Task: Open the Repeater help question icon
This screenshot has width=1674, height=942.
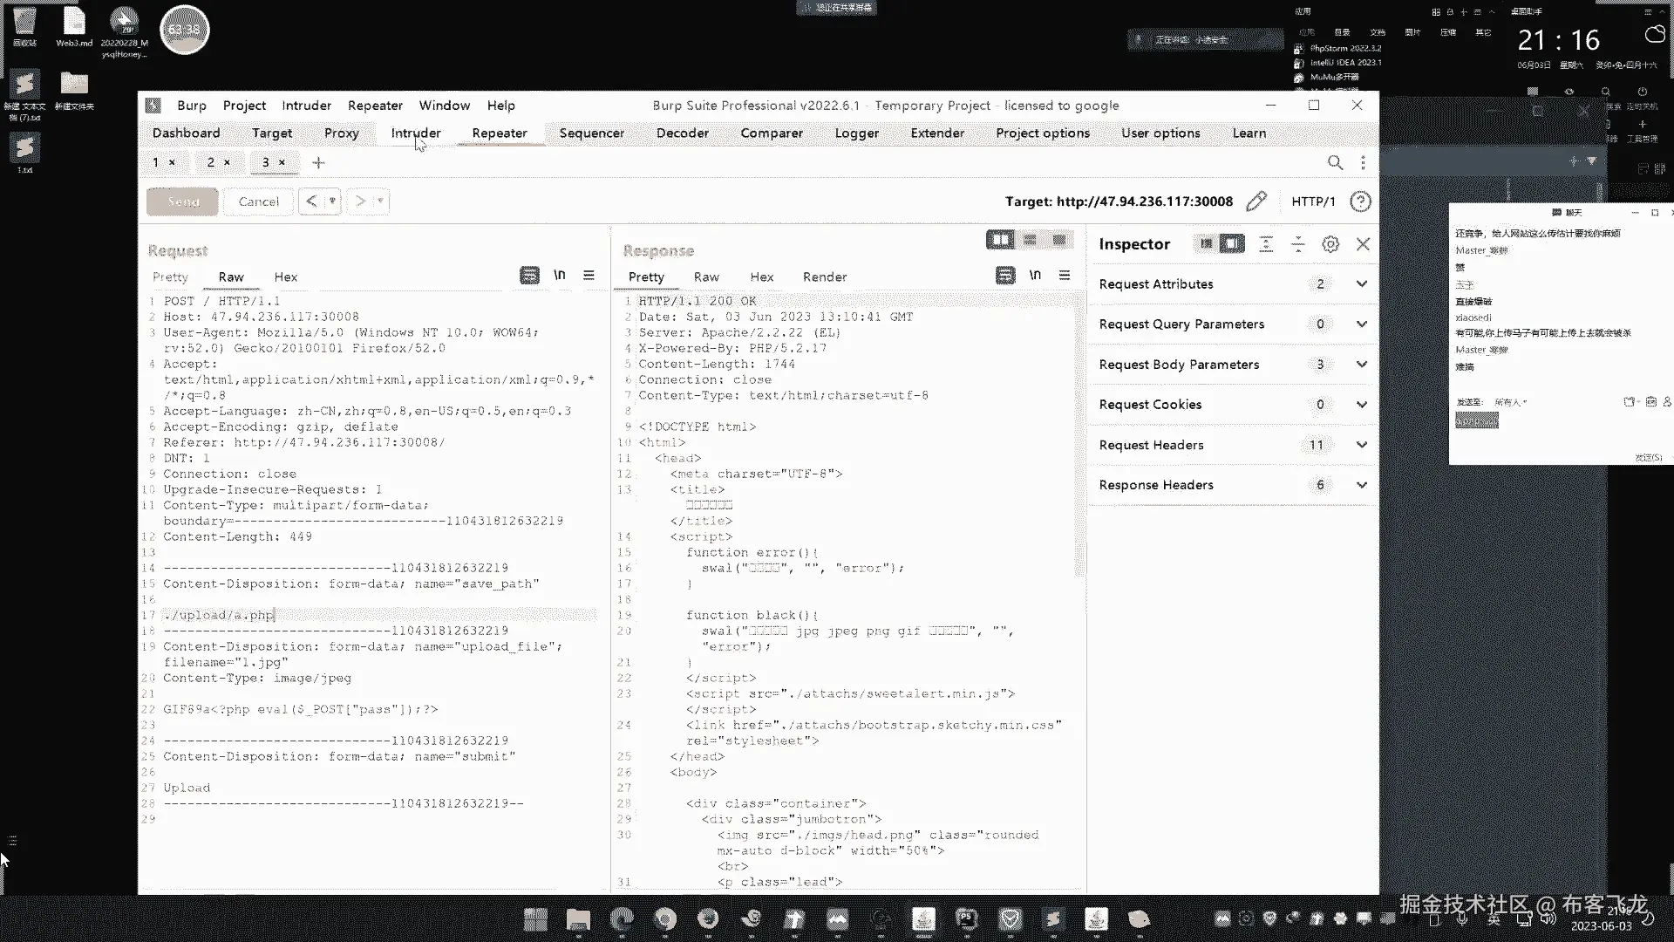Action: pyautogui.click(x=1359, y=201)
